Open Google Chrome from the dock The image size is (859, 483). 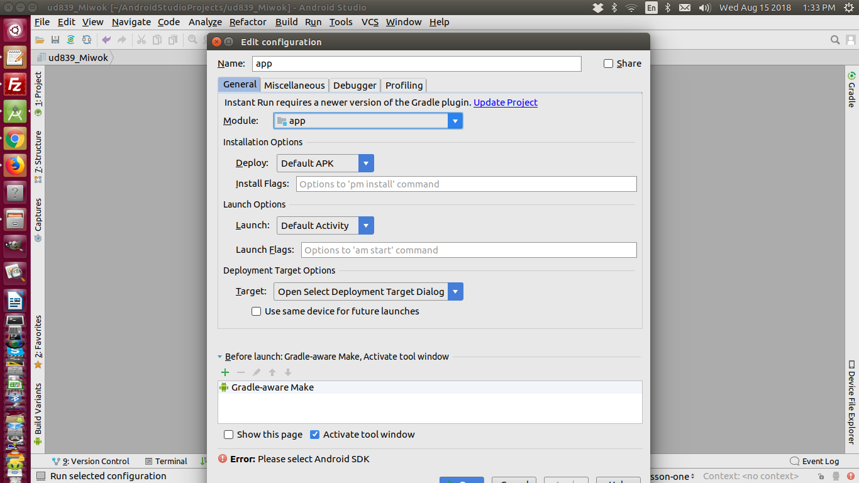click(15, 138)
